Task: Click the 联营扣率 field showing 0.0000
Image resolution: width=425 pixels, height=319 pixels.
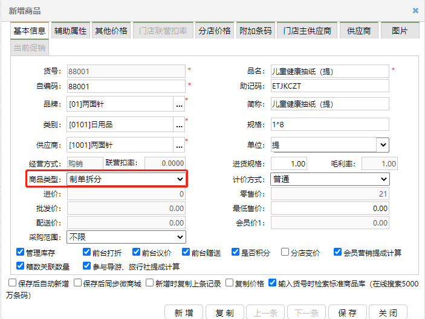Action: point(165,163)
